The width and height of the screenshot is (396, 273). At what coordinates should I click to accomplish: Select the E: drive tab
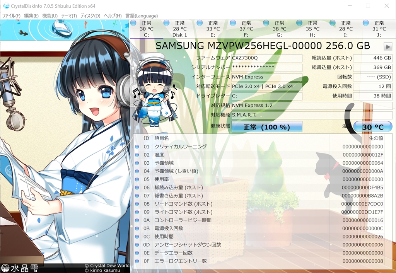[x=213, y=29]
